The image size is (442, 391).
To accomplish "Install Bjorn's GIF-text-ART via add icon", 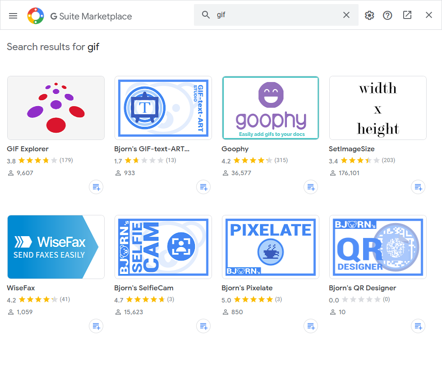I will click(203, 187).
